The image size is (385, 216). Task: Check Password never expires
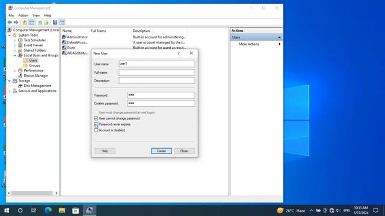pos(96,124)
